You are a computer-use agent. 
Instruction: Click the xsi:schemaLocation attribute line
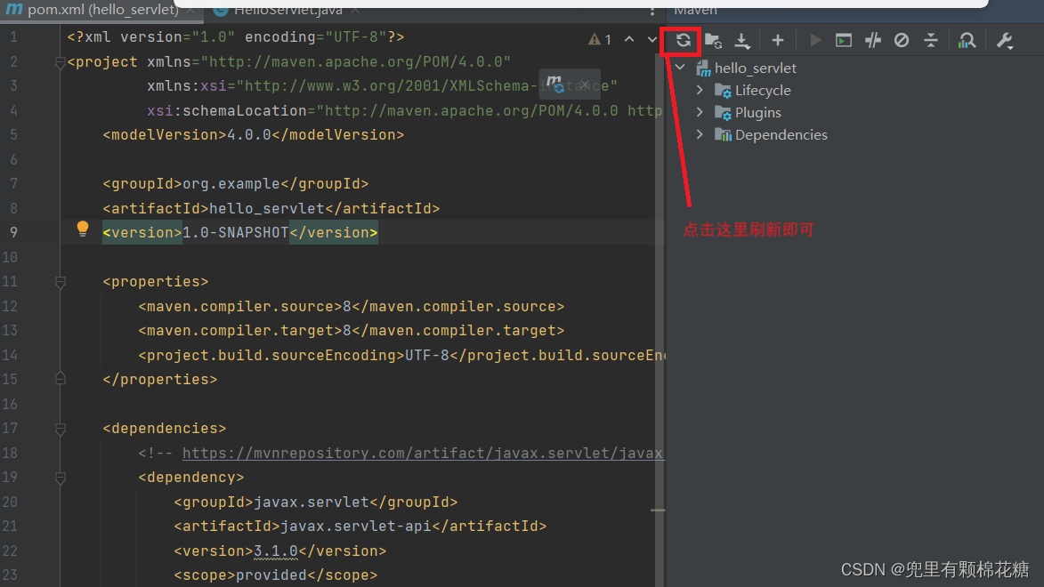[x=405, y=110]
